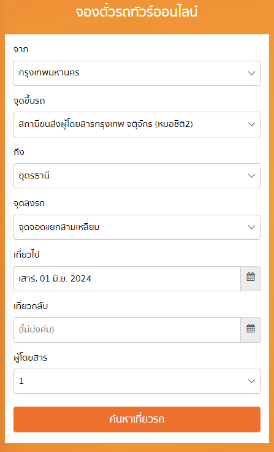Open calendar icon for เที่ยวไป date
Screen dimensions: 274x452
(251, 278)
